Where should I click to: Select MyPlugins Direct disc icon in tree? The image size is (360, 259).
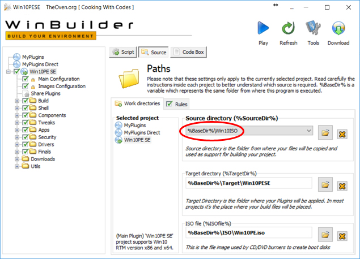tap(17, 64)
